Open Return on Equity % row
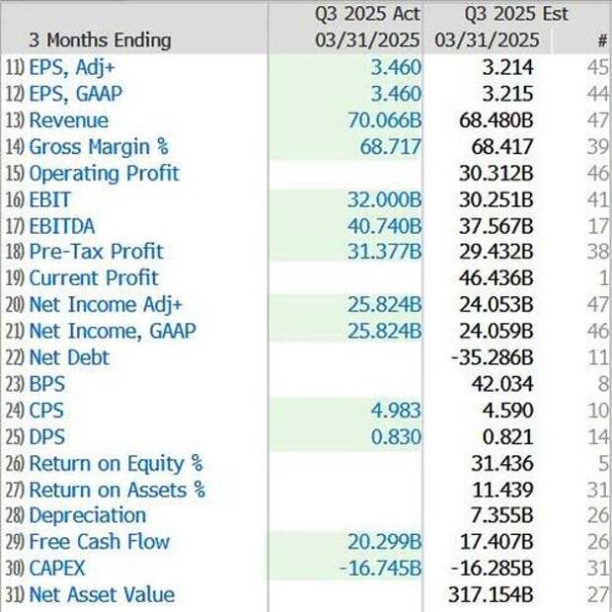The image size is (612, 612). 115,463
